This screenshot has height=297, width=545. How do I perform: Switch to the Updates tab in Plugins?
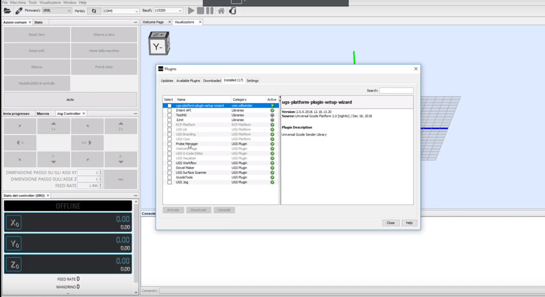click(167, 80)
